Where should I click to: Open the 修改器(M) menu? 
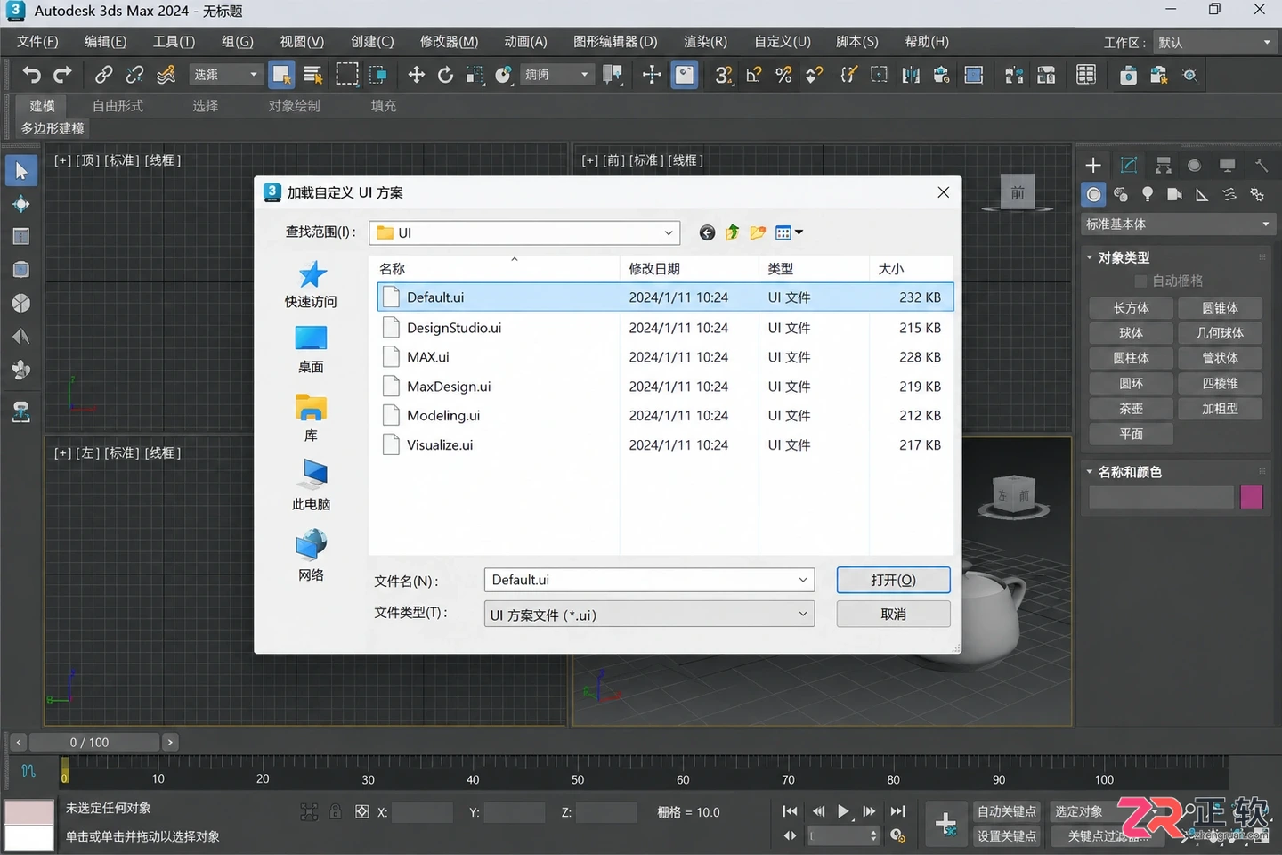tap(449, 42)
